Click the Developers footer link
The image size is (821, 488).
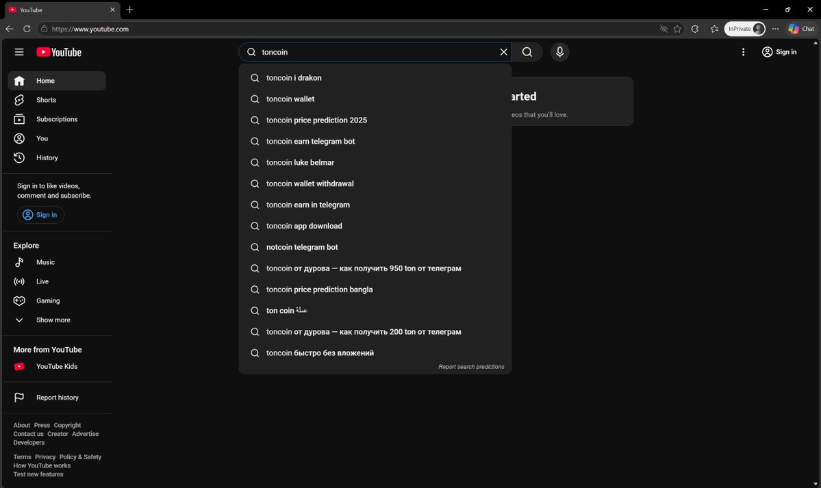tap(29, 442)
